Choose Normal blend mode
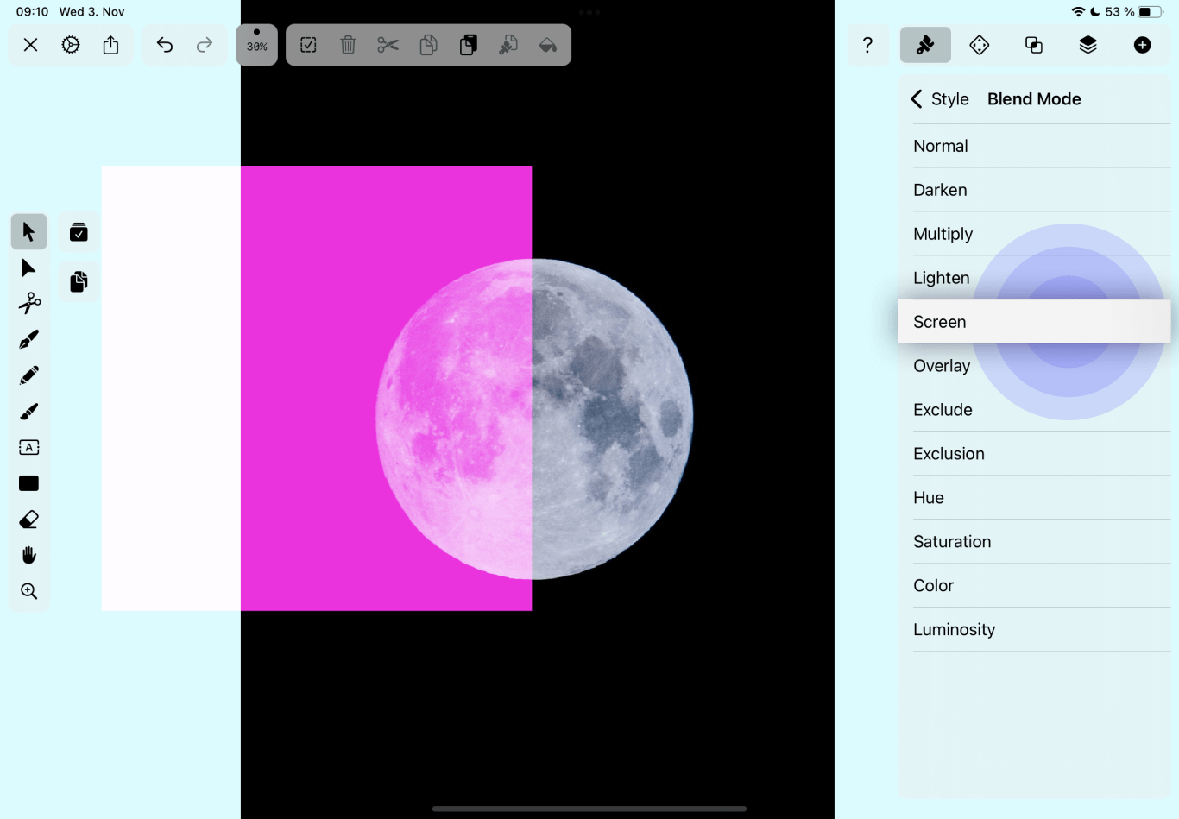This screenshot has height=819, width=1179. (x=1034, y=146)
